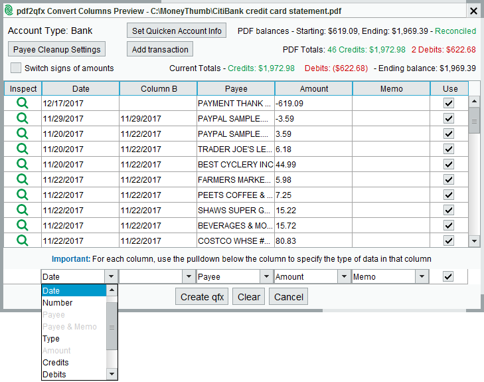The width and height of the screenshot is (484, 382).
Task: Click the 44.99 amount cell
Action: point(313,164)
